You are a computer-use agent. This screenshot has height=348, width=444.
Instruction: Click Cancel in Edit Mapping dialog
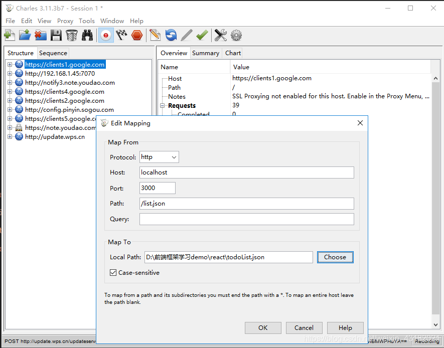click(x=304, y=327)
